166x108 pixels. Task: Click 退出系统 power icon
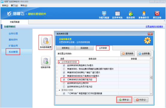point(157,13)
